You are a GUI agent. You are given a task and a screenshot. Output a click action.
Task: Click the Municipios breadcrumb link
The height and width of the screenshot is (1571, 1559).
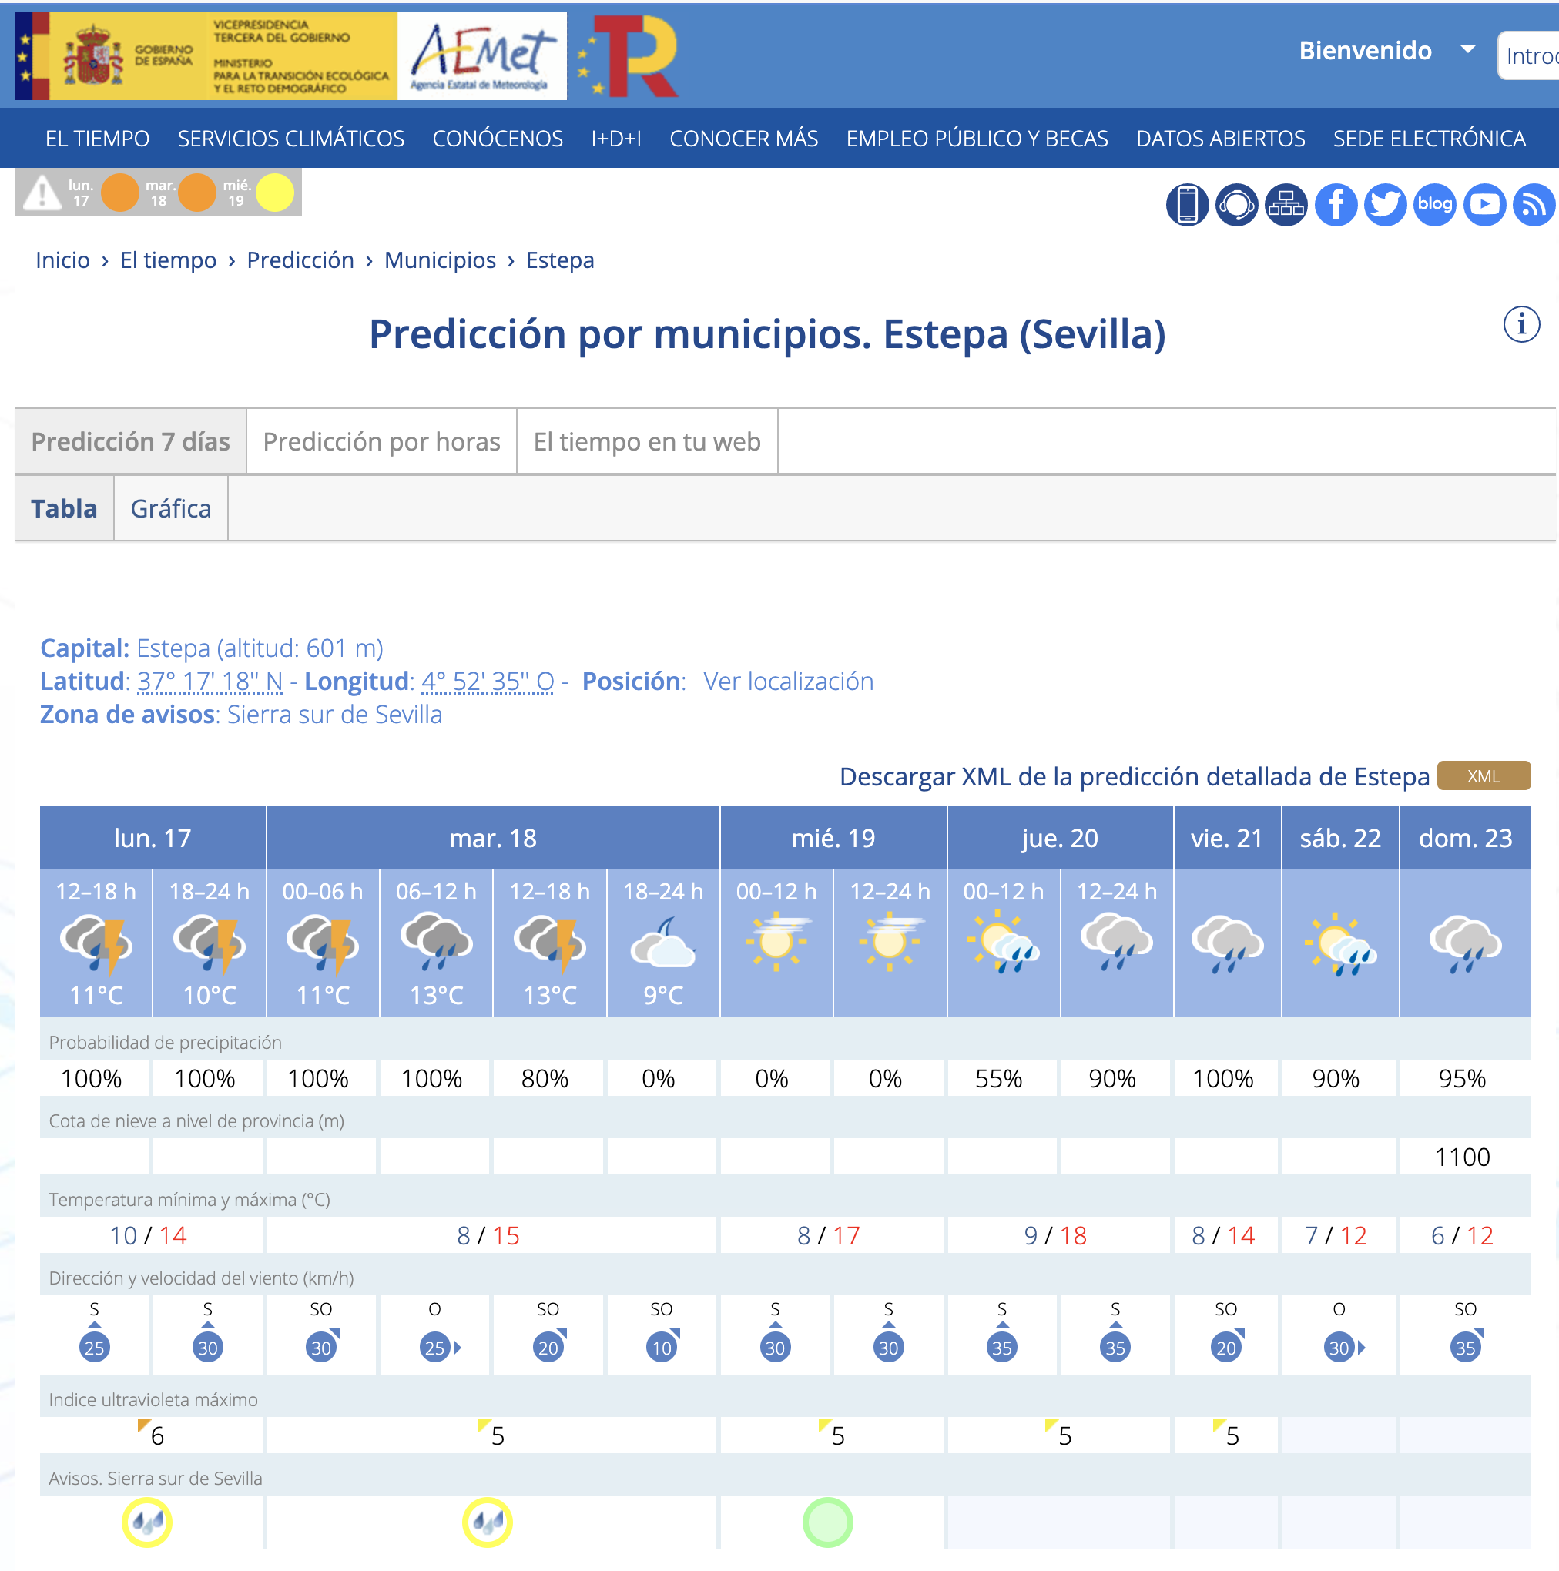(x=439, y=260)
